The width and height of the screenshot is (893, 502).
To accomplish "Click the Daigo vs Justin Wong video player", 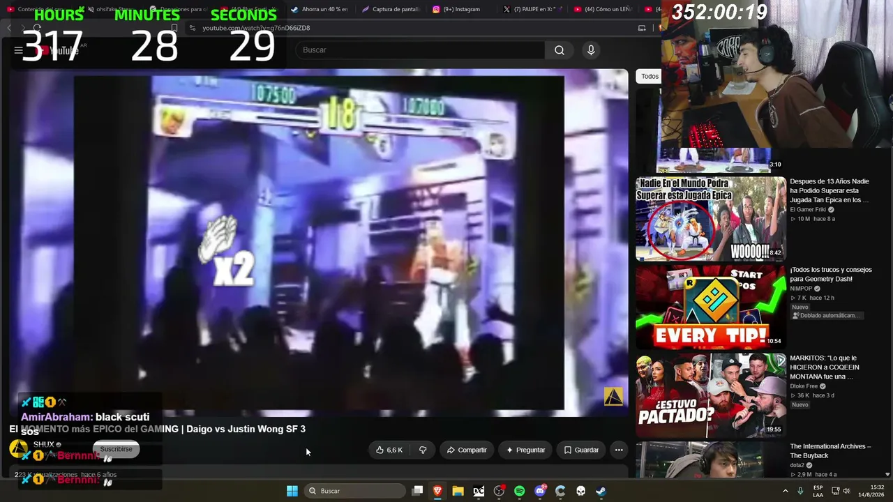I will point(319,242).
